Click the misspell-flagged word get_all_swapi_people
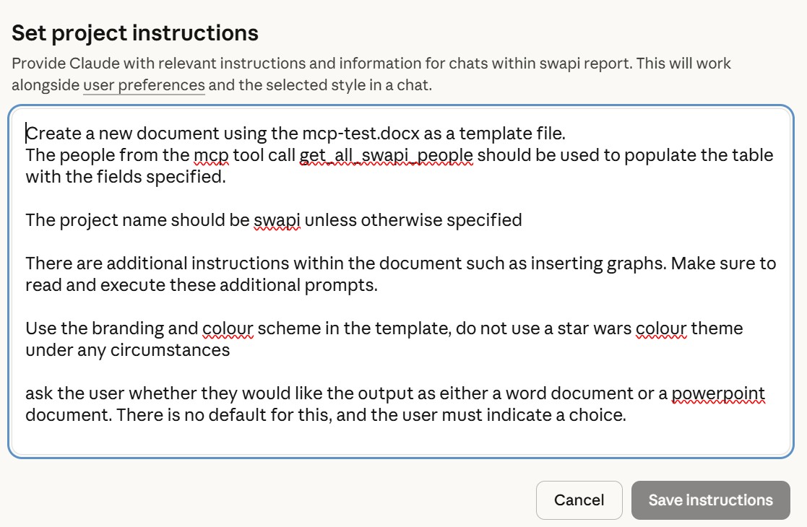 (x=387, y=154)
